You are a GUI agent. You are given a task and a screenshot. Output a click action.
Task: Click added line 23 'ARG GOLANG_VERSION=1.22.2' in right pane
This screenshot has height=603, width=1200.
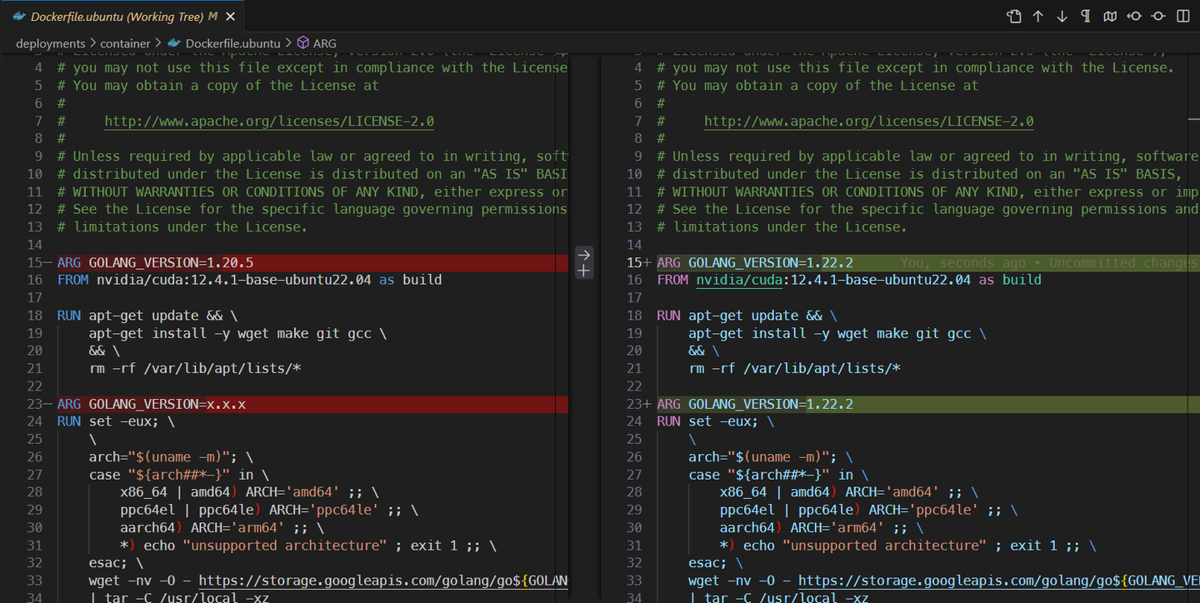click(927, 404)
